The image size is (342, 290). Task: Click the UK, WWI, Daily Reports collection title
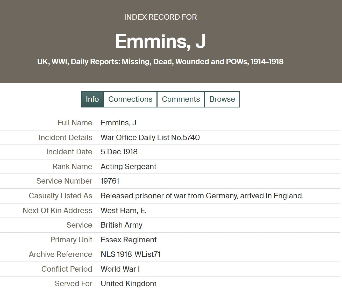(x=160, y=62)
